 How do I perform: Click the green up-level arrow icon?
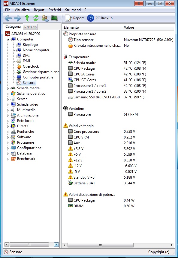coord(27,18)
